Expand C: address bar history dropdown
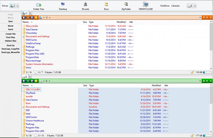Image resolution: width=213 pixels, height=138 pixels. coord(200,18)
